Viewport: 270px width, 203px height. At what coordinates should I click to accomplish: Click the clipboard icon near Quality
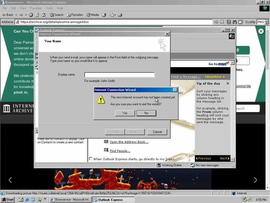pyautogui.click(x=240, y=22)
